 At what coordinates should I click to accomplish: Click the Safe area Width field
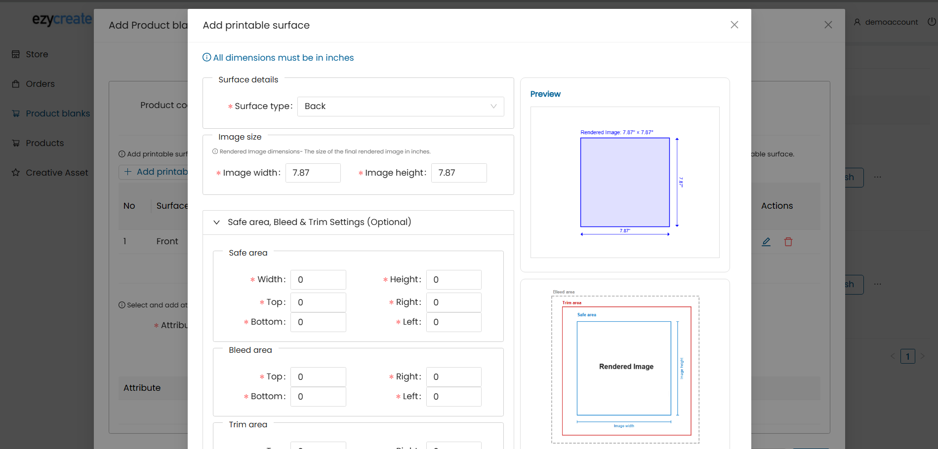(318, 280)
